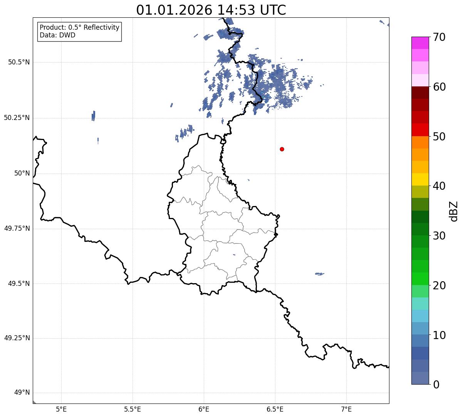This screenshot has width=463, height=417.
Task: Click the bright red colorbar segment above 50
Action: pos(420,130)
